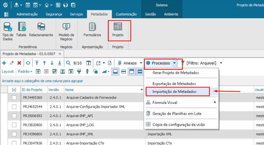This screenshot has width=264, height=145.
Task: Go to the previous record up arrow
Action: (x=45, y=63)
